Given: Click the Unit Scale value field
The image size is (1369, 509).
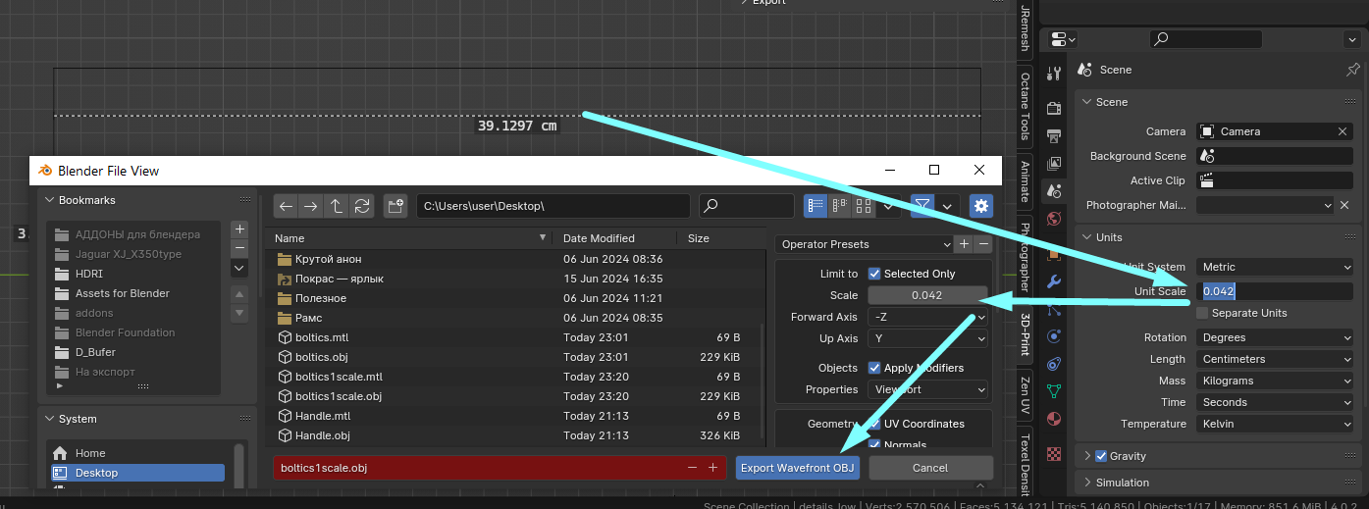Looking at the screenshot, I should 1275,291.
